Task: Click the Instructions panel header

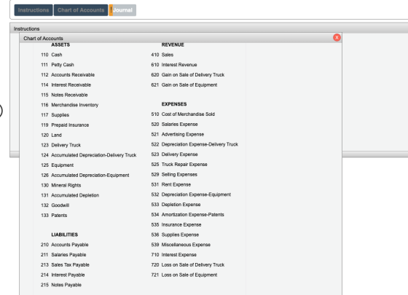Action: pos(209,28)
